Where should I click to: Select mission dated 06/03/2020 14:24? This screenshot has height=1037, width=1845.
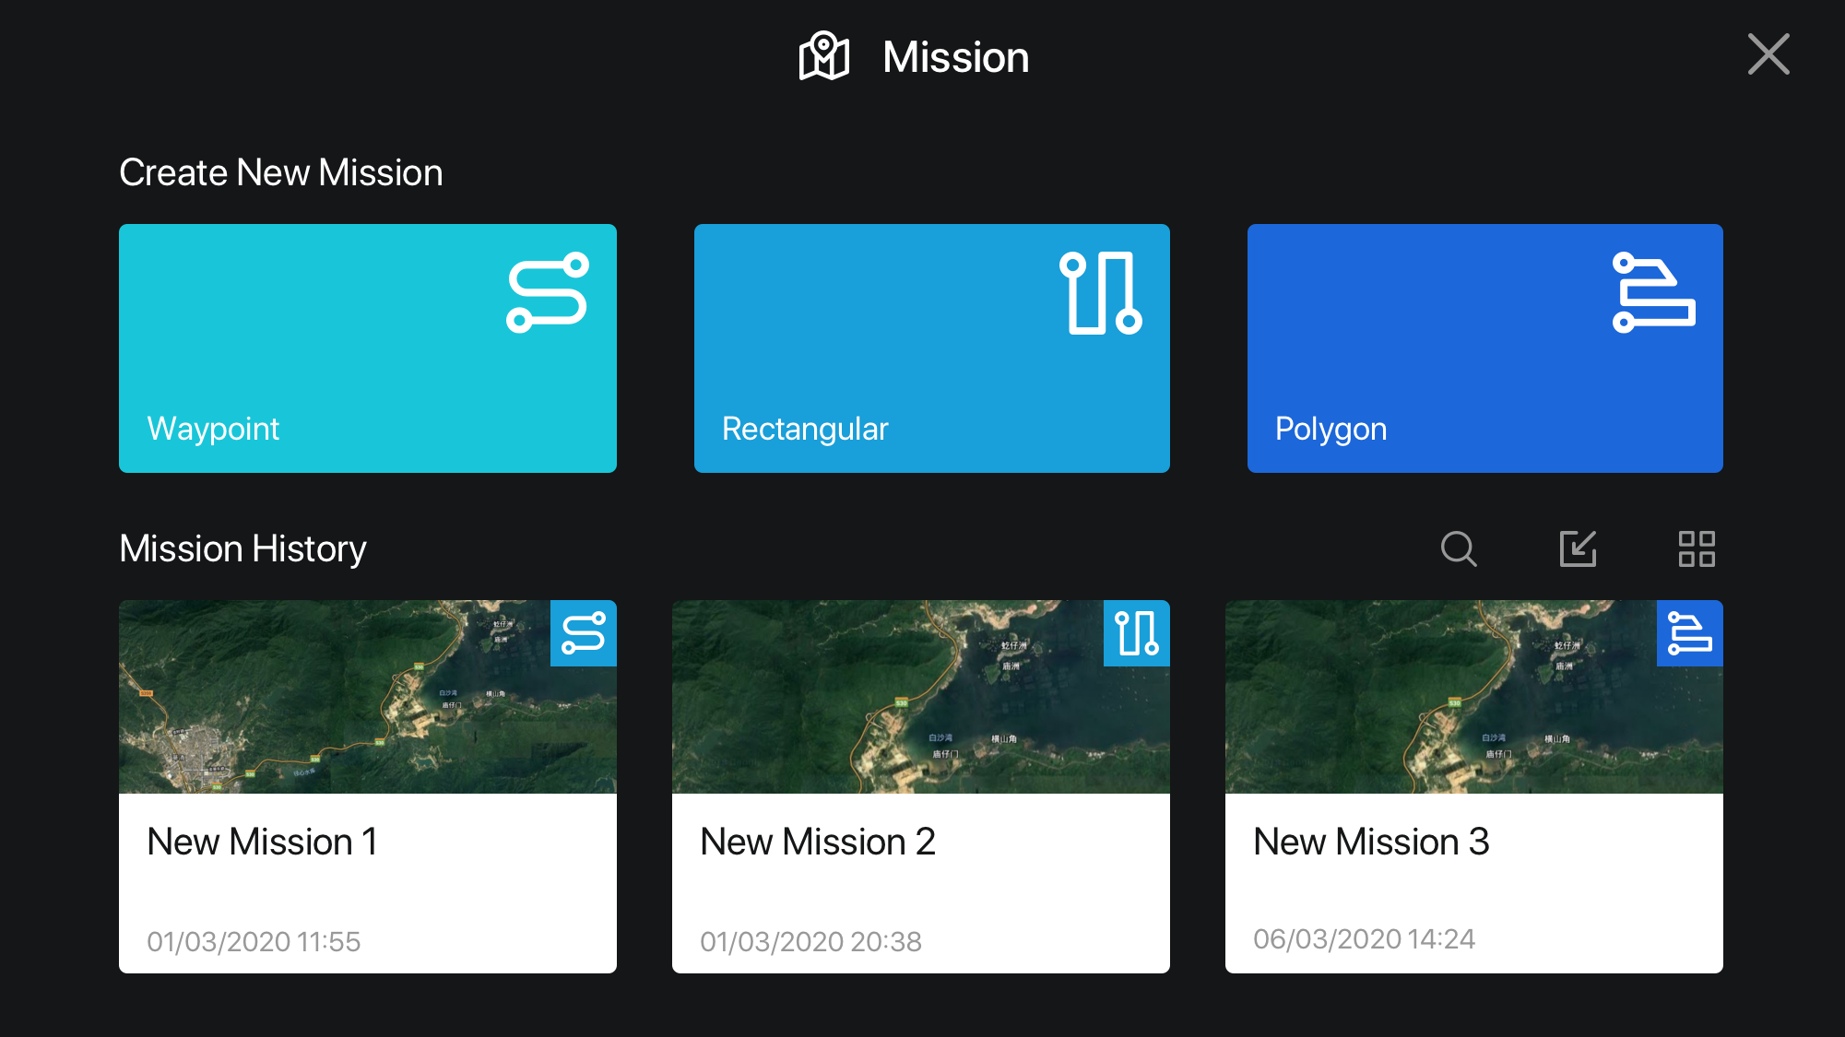point(1364,938)
